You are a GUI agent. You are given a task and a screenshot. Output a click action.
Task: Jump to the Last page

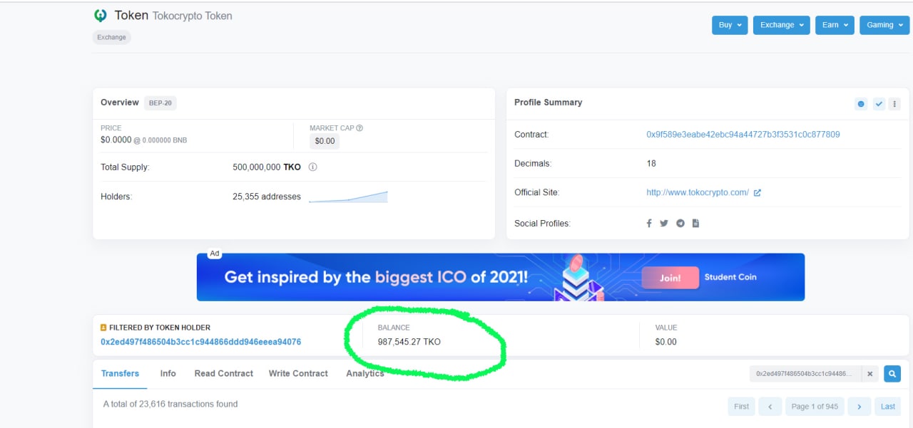click(888, 407)
